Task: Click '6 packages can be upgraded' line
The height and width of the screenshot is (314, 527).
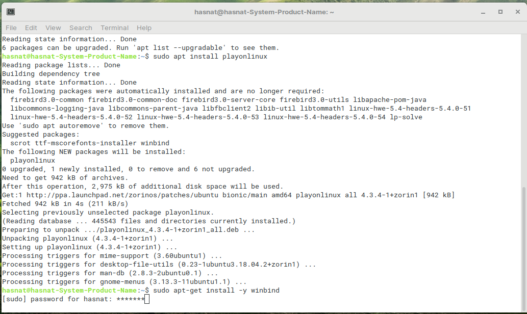Action: (x=140, y=48)
